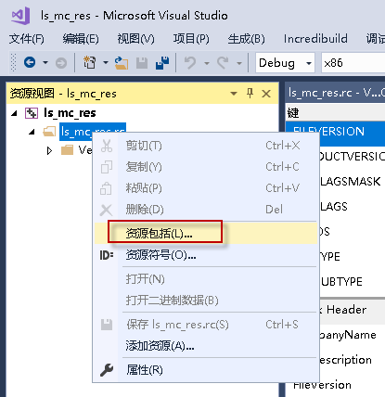Click the Paste clipboard icon in context menu

click(x=106, y=188)
